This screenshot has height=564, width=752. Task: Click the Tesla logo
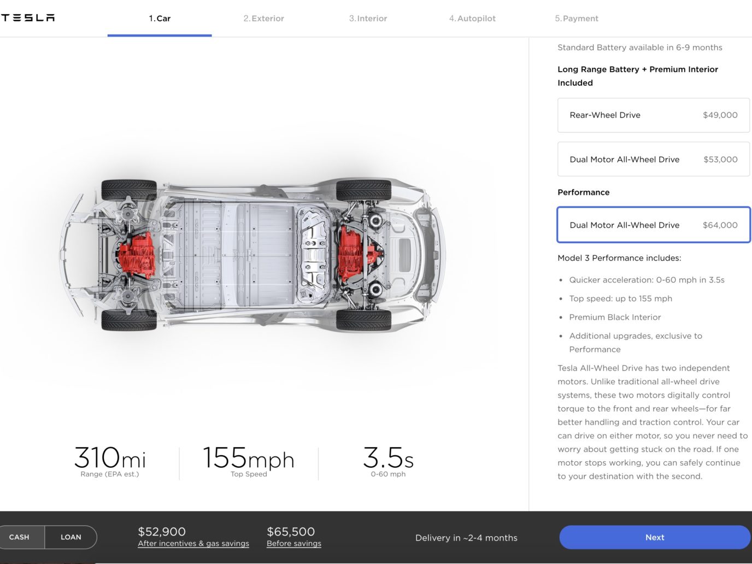tap(27, 18)
